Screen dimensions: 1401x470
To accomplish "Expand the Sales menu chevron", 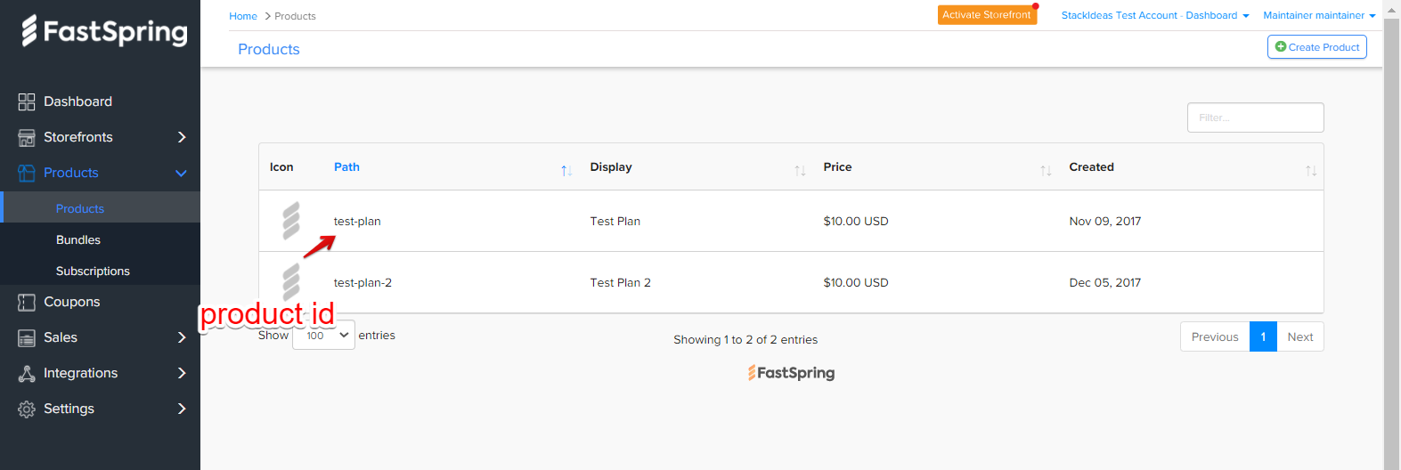I will point(182,337).
